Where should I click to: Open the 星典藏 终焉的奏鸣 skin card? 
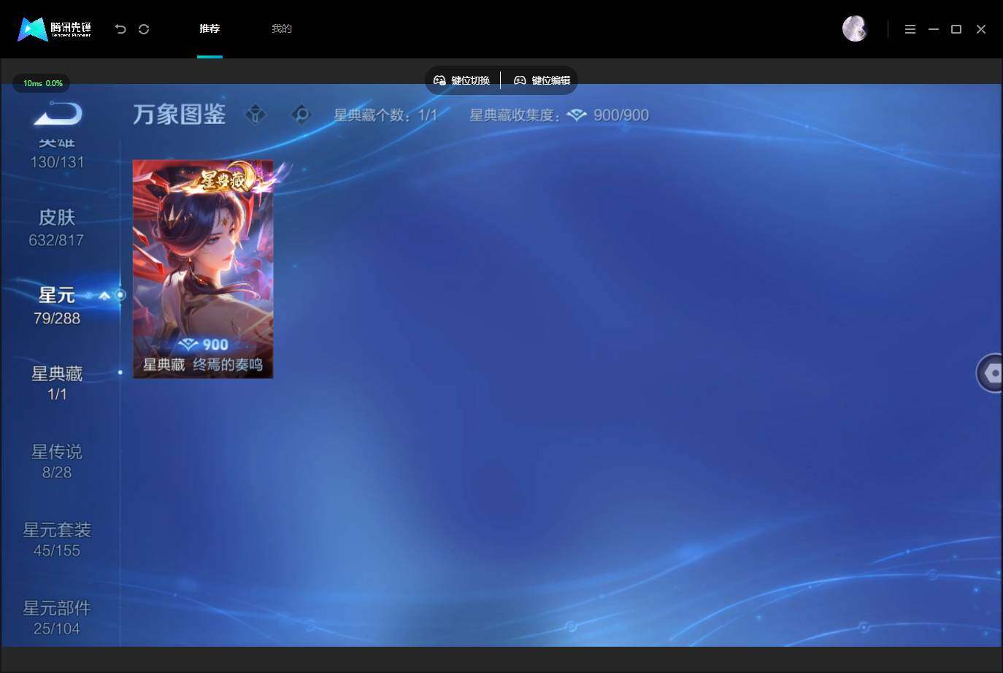pos(203,269)
